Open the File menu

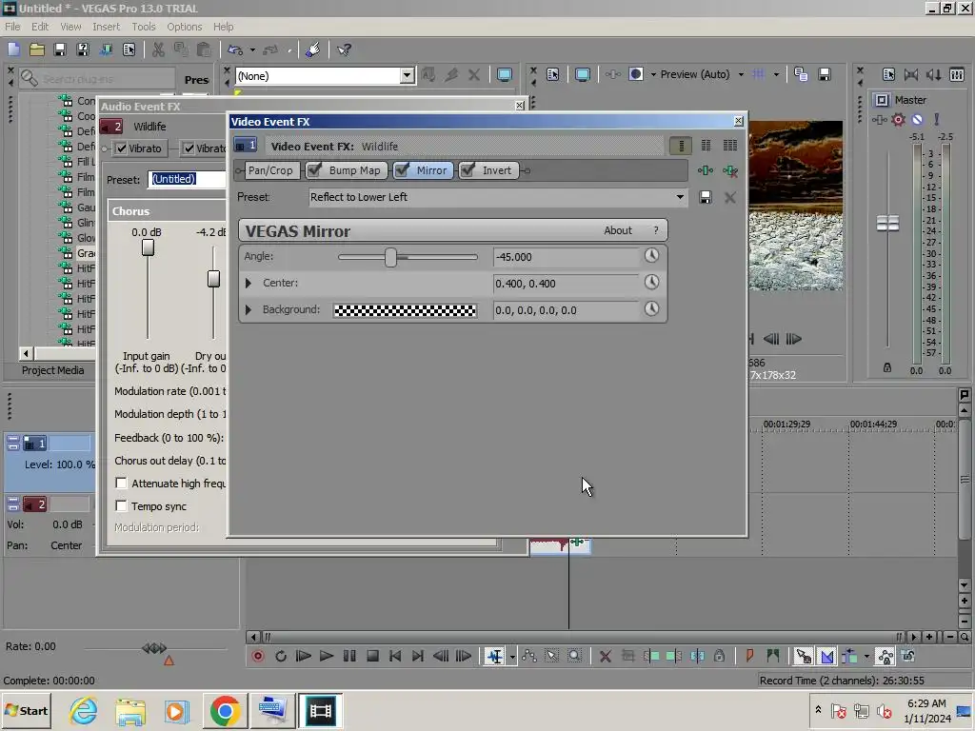(12, 27)
